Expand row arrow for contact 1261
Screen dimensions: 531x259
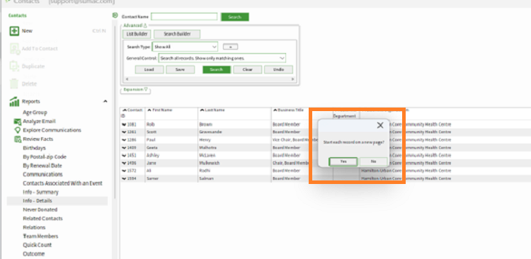(124, 132)
